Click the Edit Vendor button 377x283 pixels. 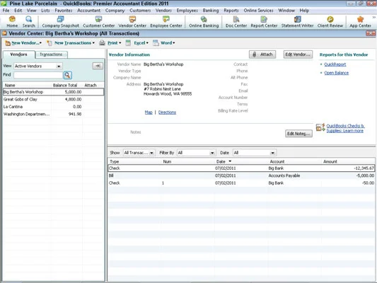click(x=298, y=54)
